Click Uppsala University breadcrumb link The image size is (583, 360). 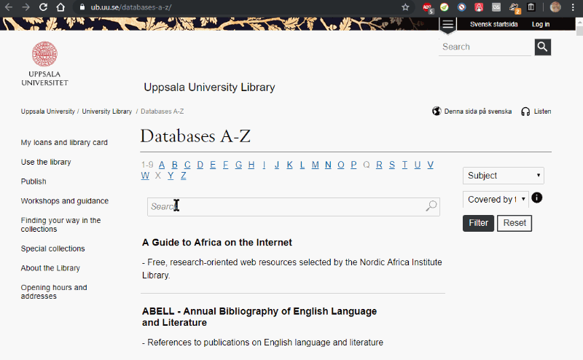[x=47, y=111]
